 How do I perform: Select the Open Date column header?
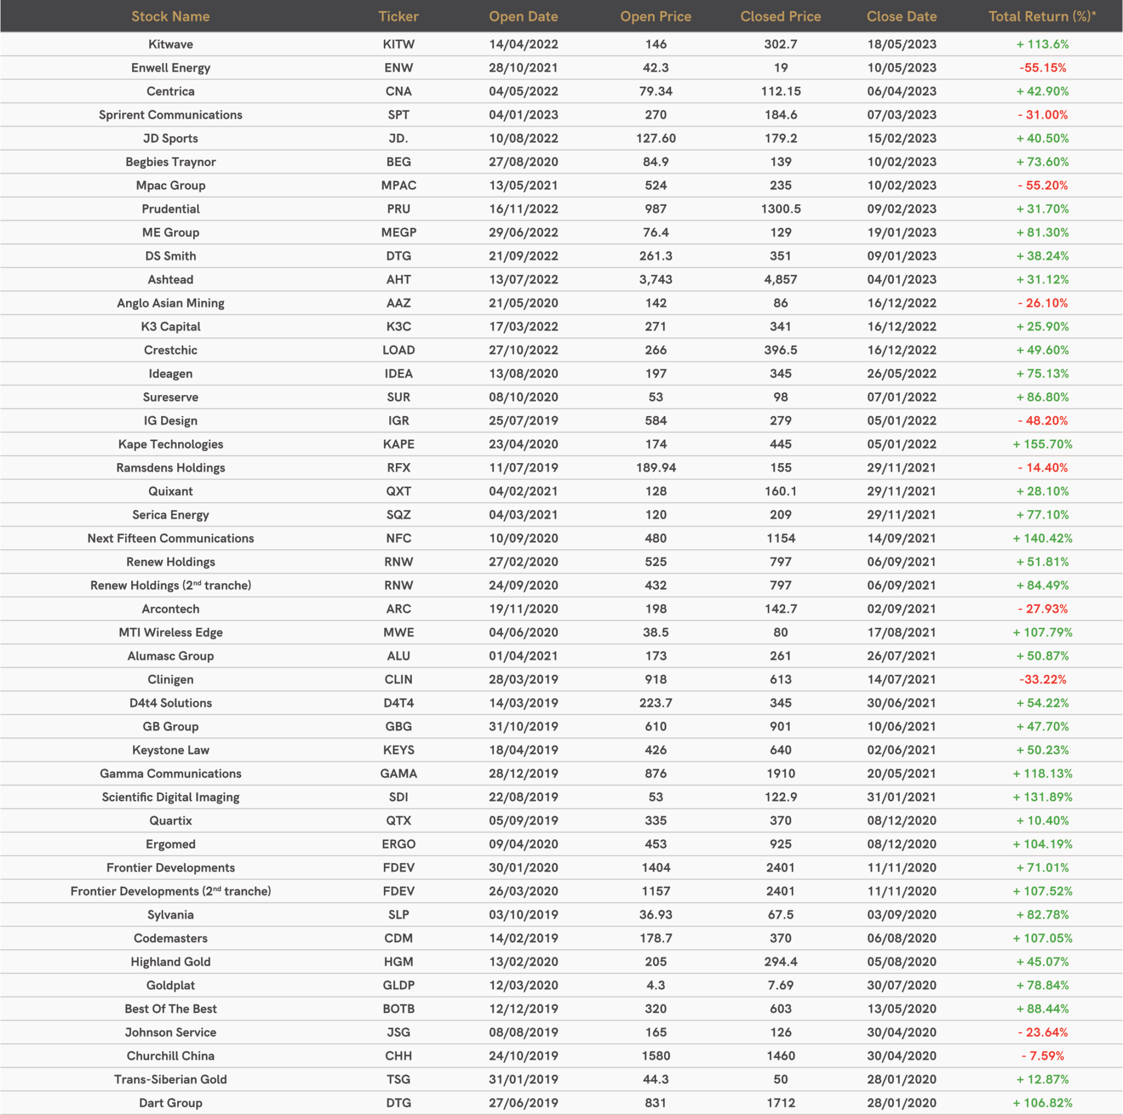pyautogui.click(x=523, y=16)
